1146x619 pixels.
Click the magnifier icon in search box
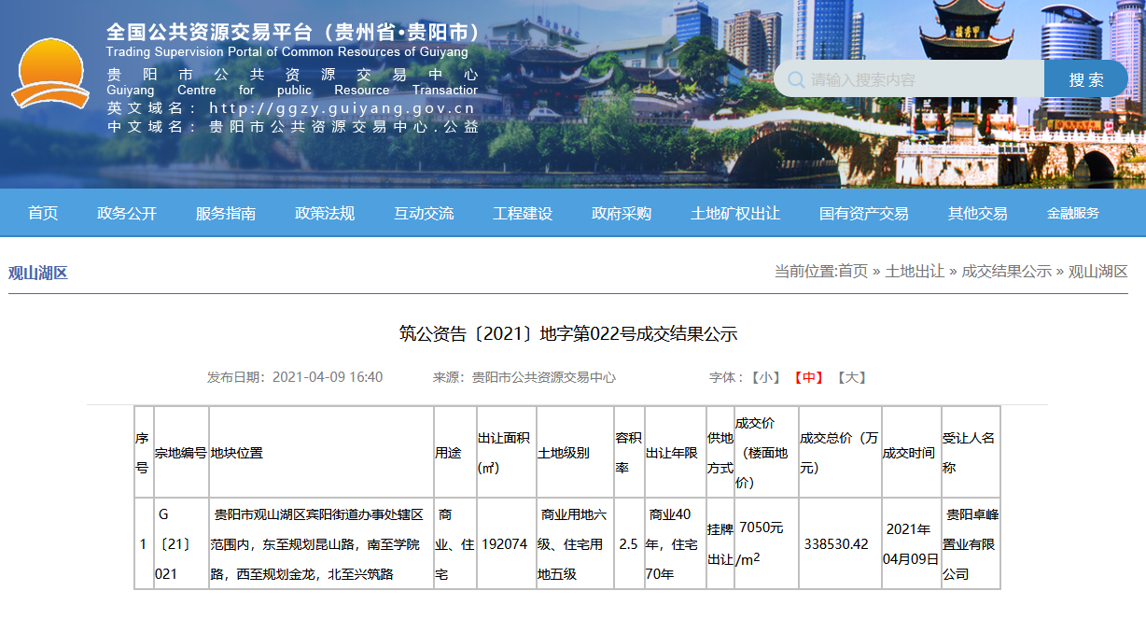[796, 79]
